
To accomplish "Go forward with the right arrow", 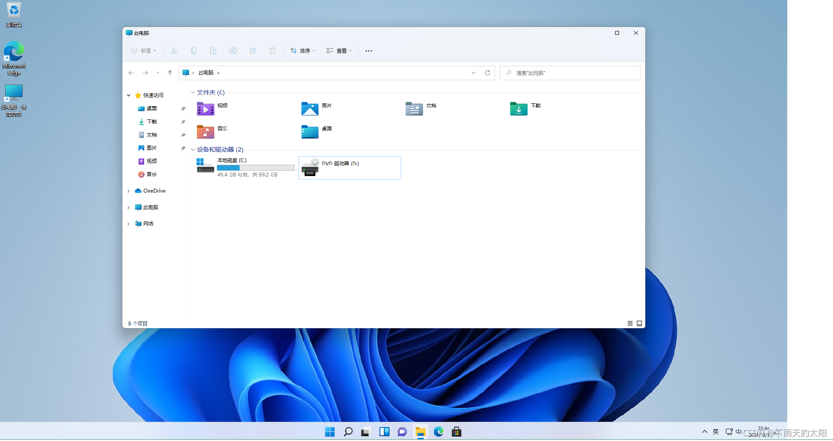I will [146, 73].
